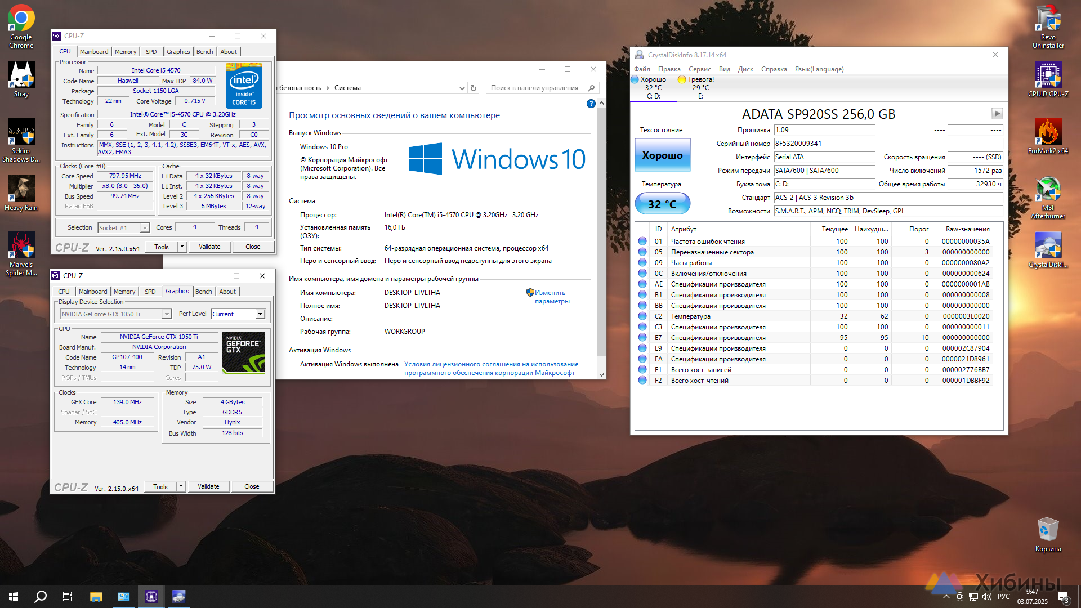Open the Windows Start menu

(x=14, y=597)
